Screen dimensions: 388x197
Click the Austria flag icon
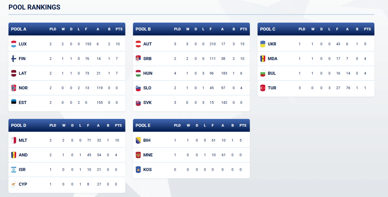tap(138, 44)
